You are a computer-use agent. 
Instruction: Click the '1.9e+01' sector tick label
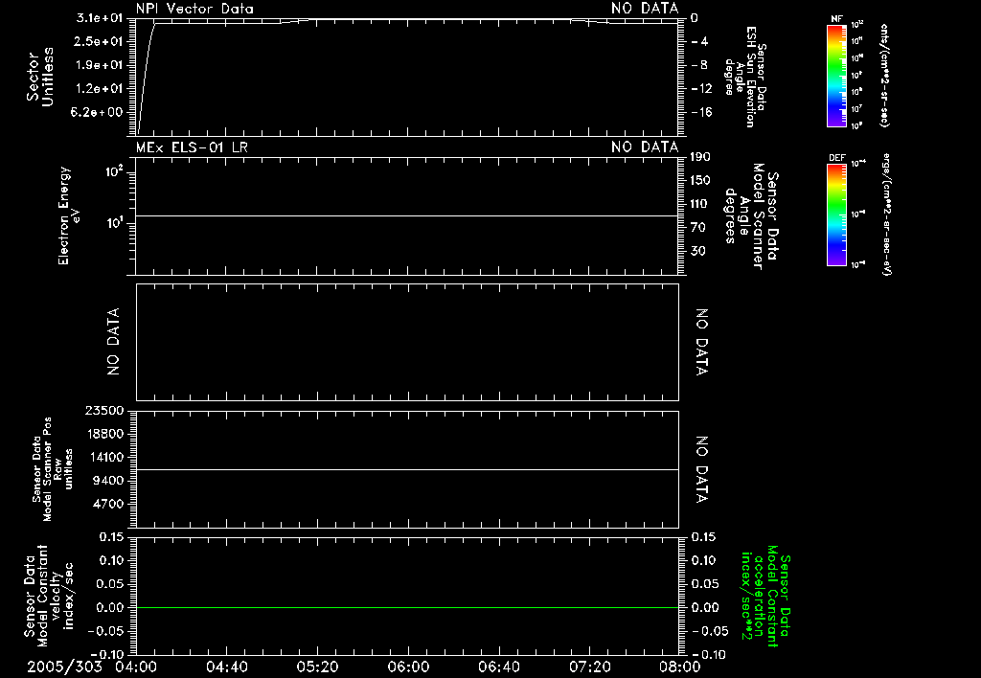pyautogui.click(x=100, y=65)
